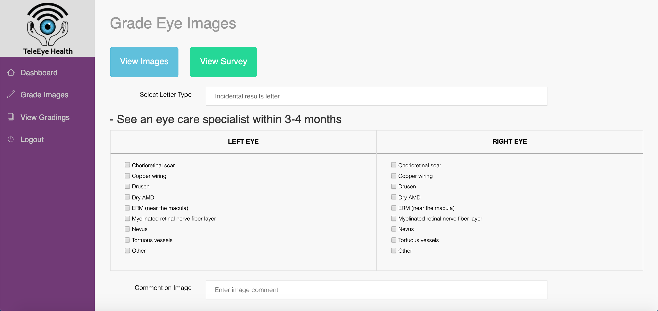Mark ERM (near the macula) left eye

[127, 208]
